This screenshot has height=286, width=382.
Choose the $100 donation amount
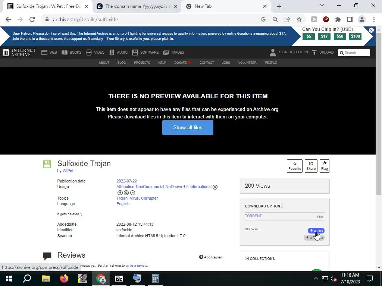356,36
